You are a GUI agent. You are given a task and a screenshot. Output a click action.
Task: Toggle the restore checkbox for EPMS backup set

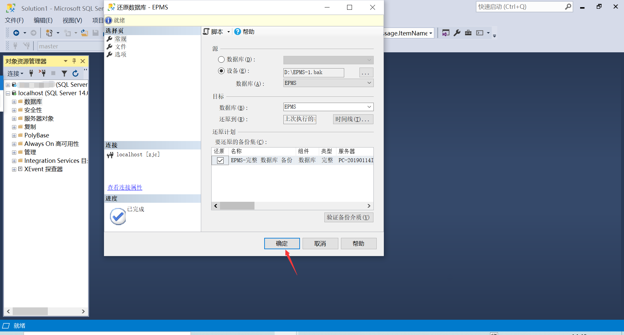(220, 161)
